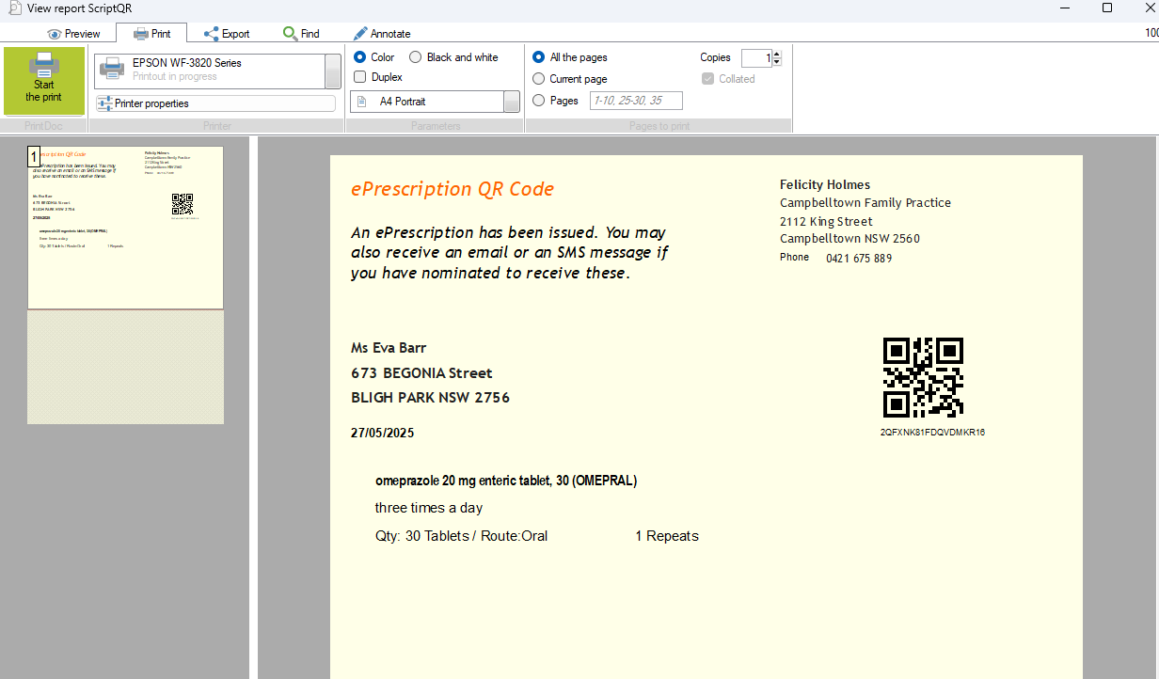Click 'Qty: 30 Tablets / Route:Oral' text

(461, 536)
